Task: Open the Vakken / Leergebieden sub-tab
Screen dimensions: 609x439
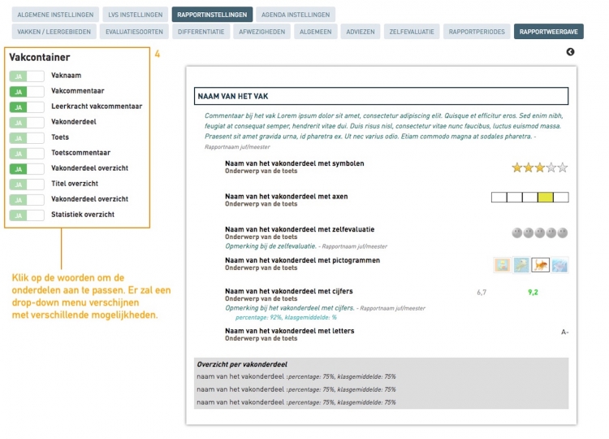Action: (54, 32)
